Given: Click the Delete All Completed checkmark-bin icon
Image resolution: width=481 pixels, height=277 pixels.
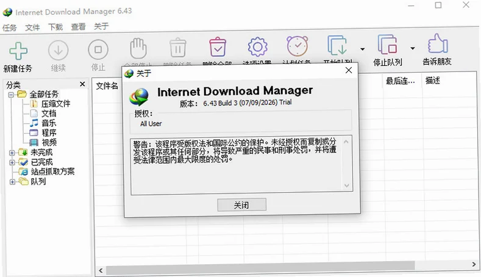Looking at the screenshot, I should (218, 47).
